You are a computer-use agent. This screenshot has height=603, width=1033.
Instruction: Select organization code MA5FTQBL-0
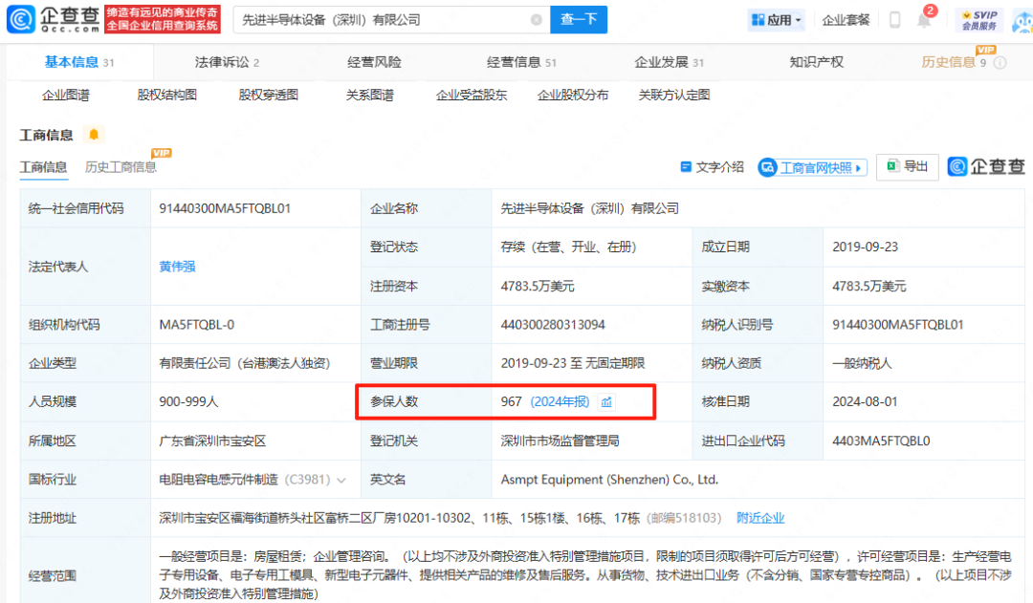tap(196, 325)
